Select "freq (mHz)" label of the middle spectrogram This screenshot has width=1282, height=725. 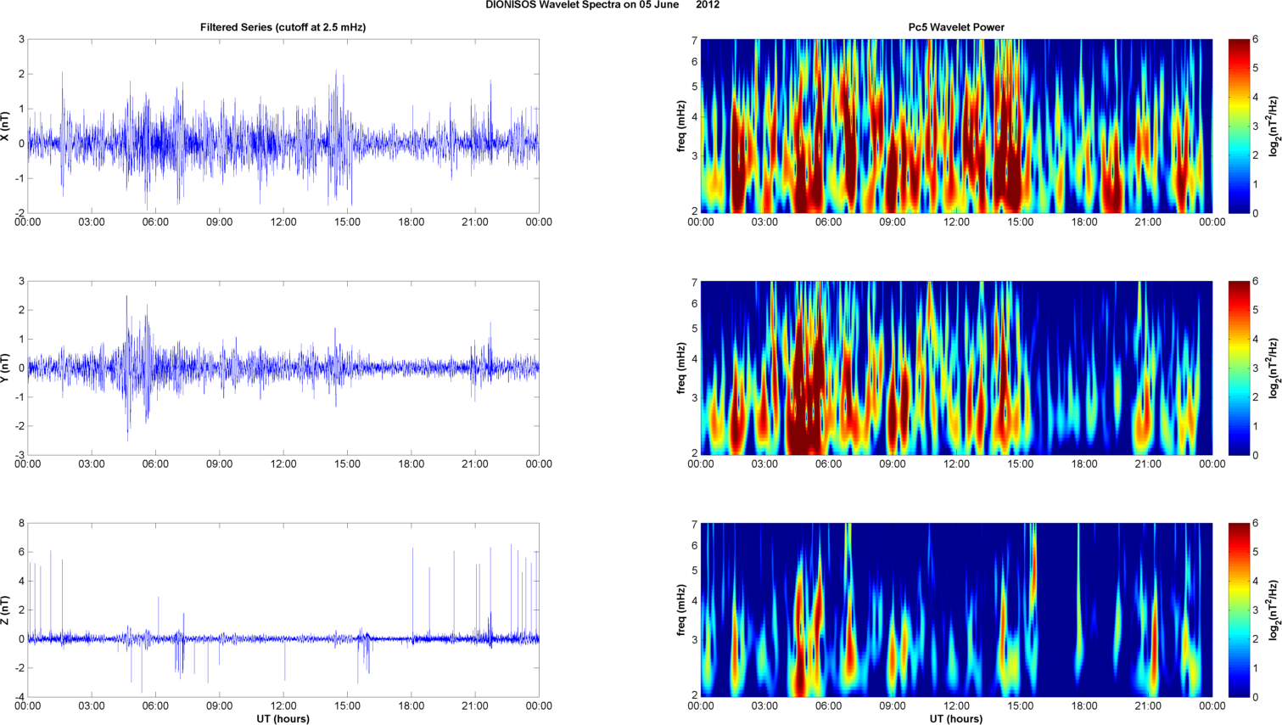click(681, 368)
